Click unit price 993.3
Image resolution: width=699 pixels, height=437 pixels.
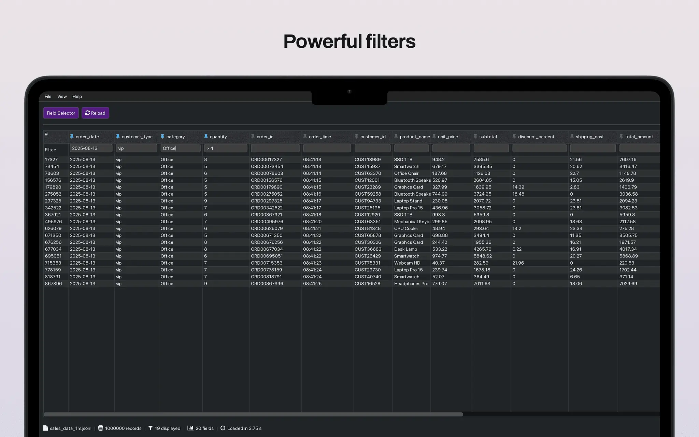[x=439, y=215]
